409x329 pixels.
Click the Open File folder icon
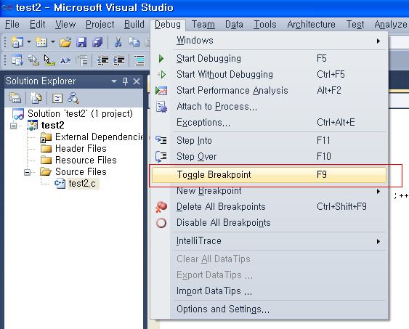pos(65,42)
